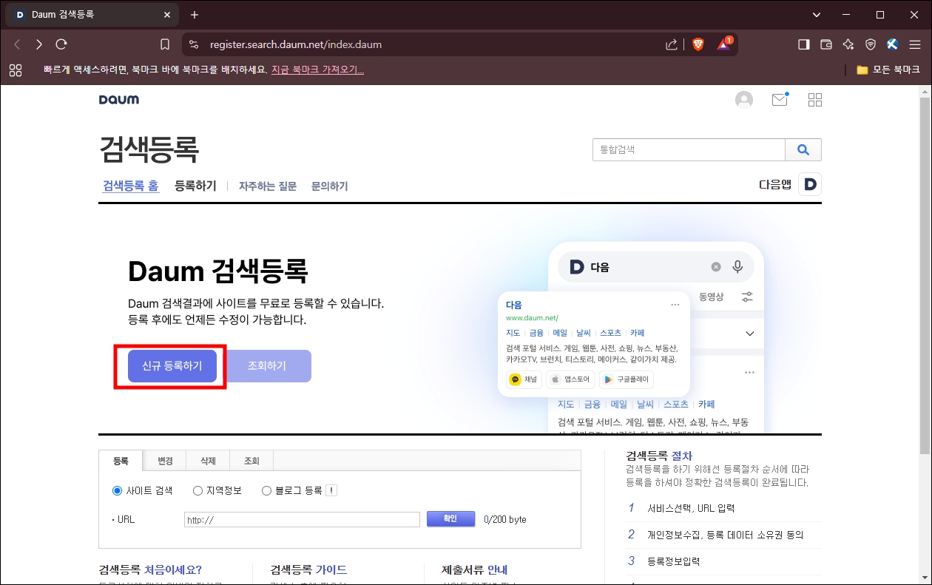Select the 블로그 등록 radio button

266,490
